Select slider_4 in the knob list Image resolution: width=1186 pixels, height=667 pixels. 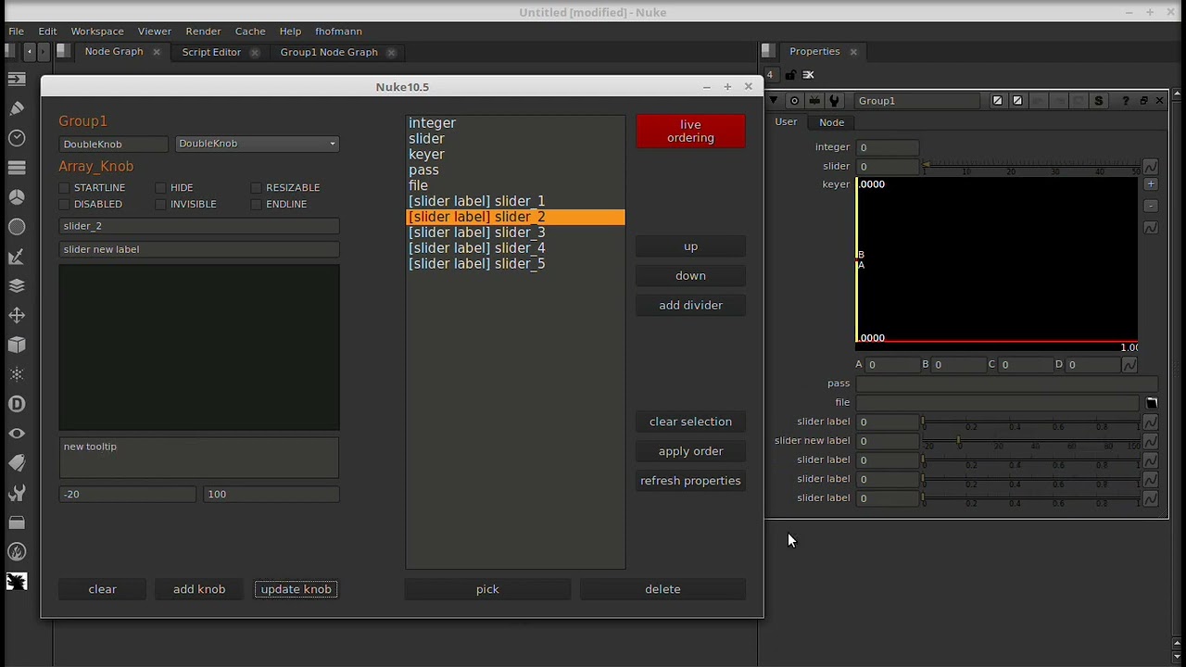(x=515, y=248)
